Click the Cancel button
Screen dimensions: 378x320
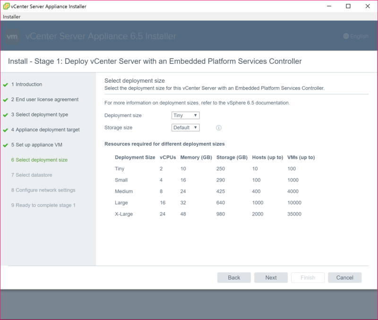click(x=345, y=277)
